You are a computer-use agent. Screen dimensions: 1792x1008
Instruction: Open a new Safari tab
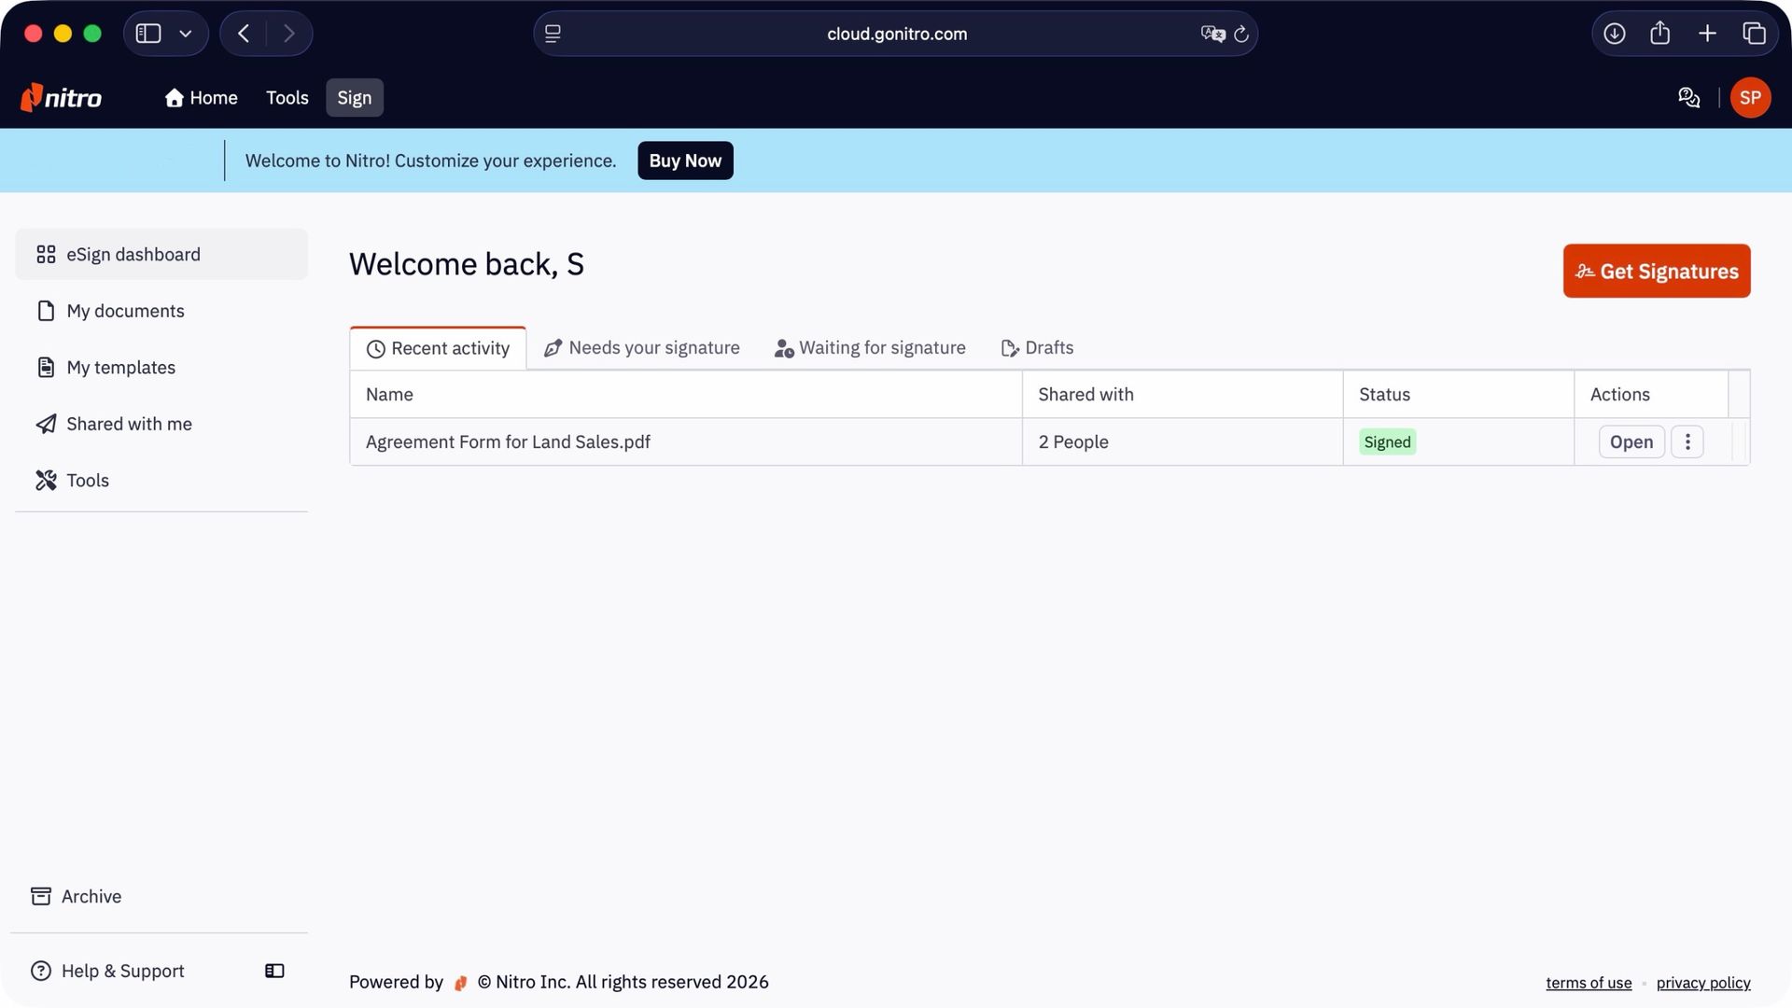(x=1707, y=34)
